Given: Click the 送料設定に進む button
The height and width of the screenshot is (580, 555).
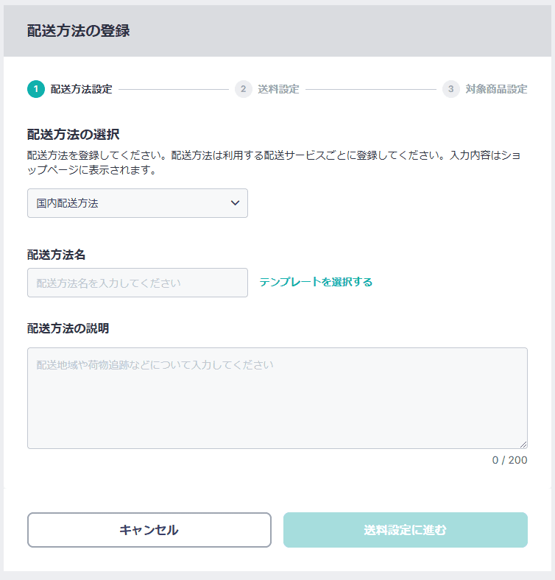Looking at the screenshot, I should click(406, 530).
